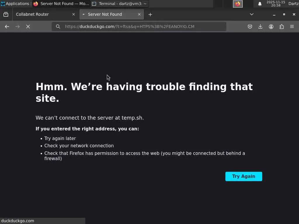Open the Downloads panel
The width and height of the screenshot is (299, 224).
(x=260, y=27)
